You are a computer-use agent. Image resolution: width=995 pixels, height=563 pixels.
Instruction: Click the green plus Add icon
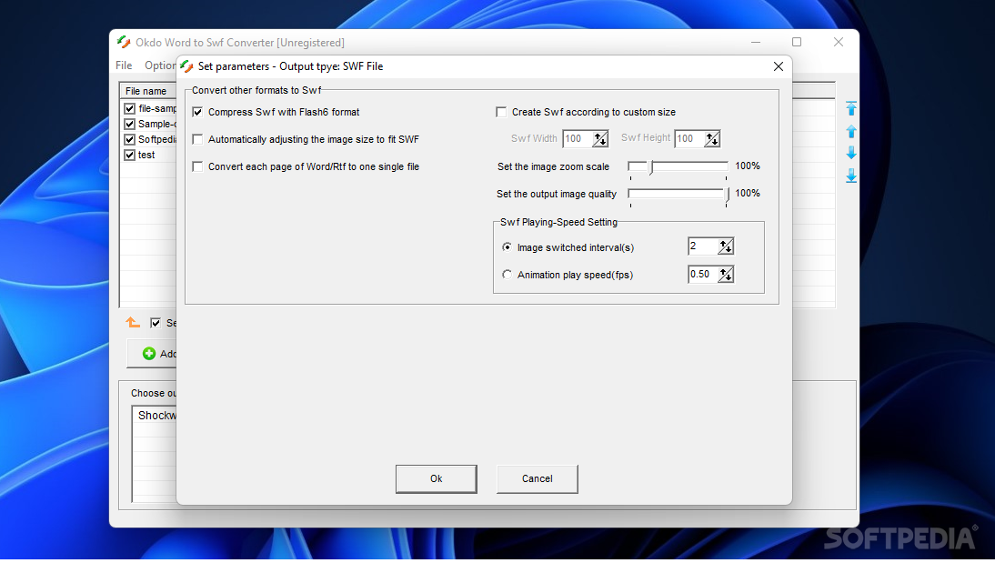point(148,354)
